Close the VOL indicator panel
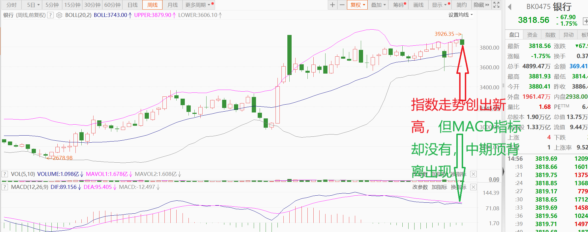 pos(473,174)
